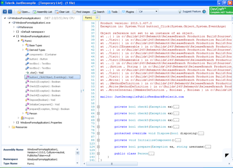Expand the check2 code block on line 64
This screenshot has height=168, width=233.
pos(98,113)
